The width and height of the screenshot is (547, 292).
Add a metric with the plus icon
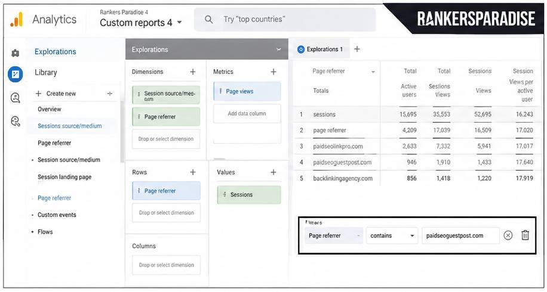coord(273,72)
